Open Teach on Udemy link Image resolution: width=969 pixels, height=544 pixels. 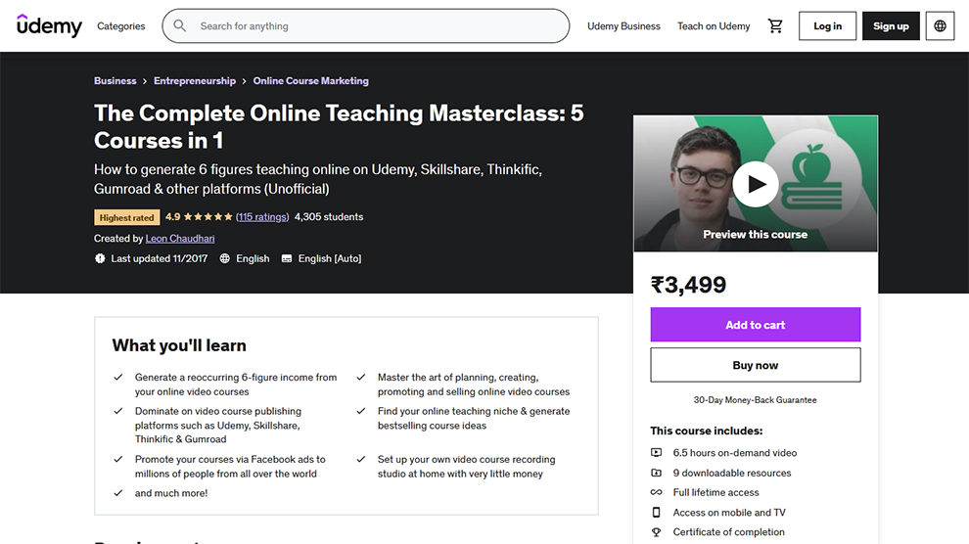click(714, 26)
